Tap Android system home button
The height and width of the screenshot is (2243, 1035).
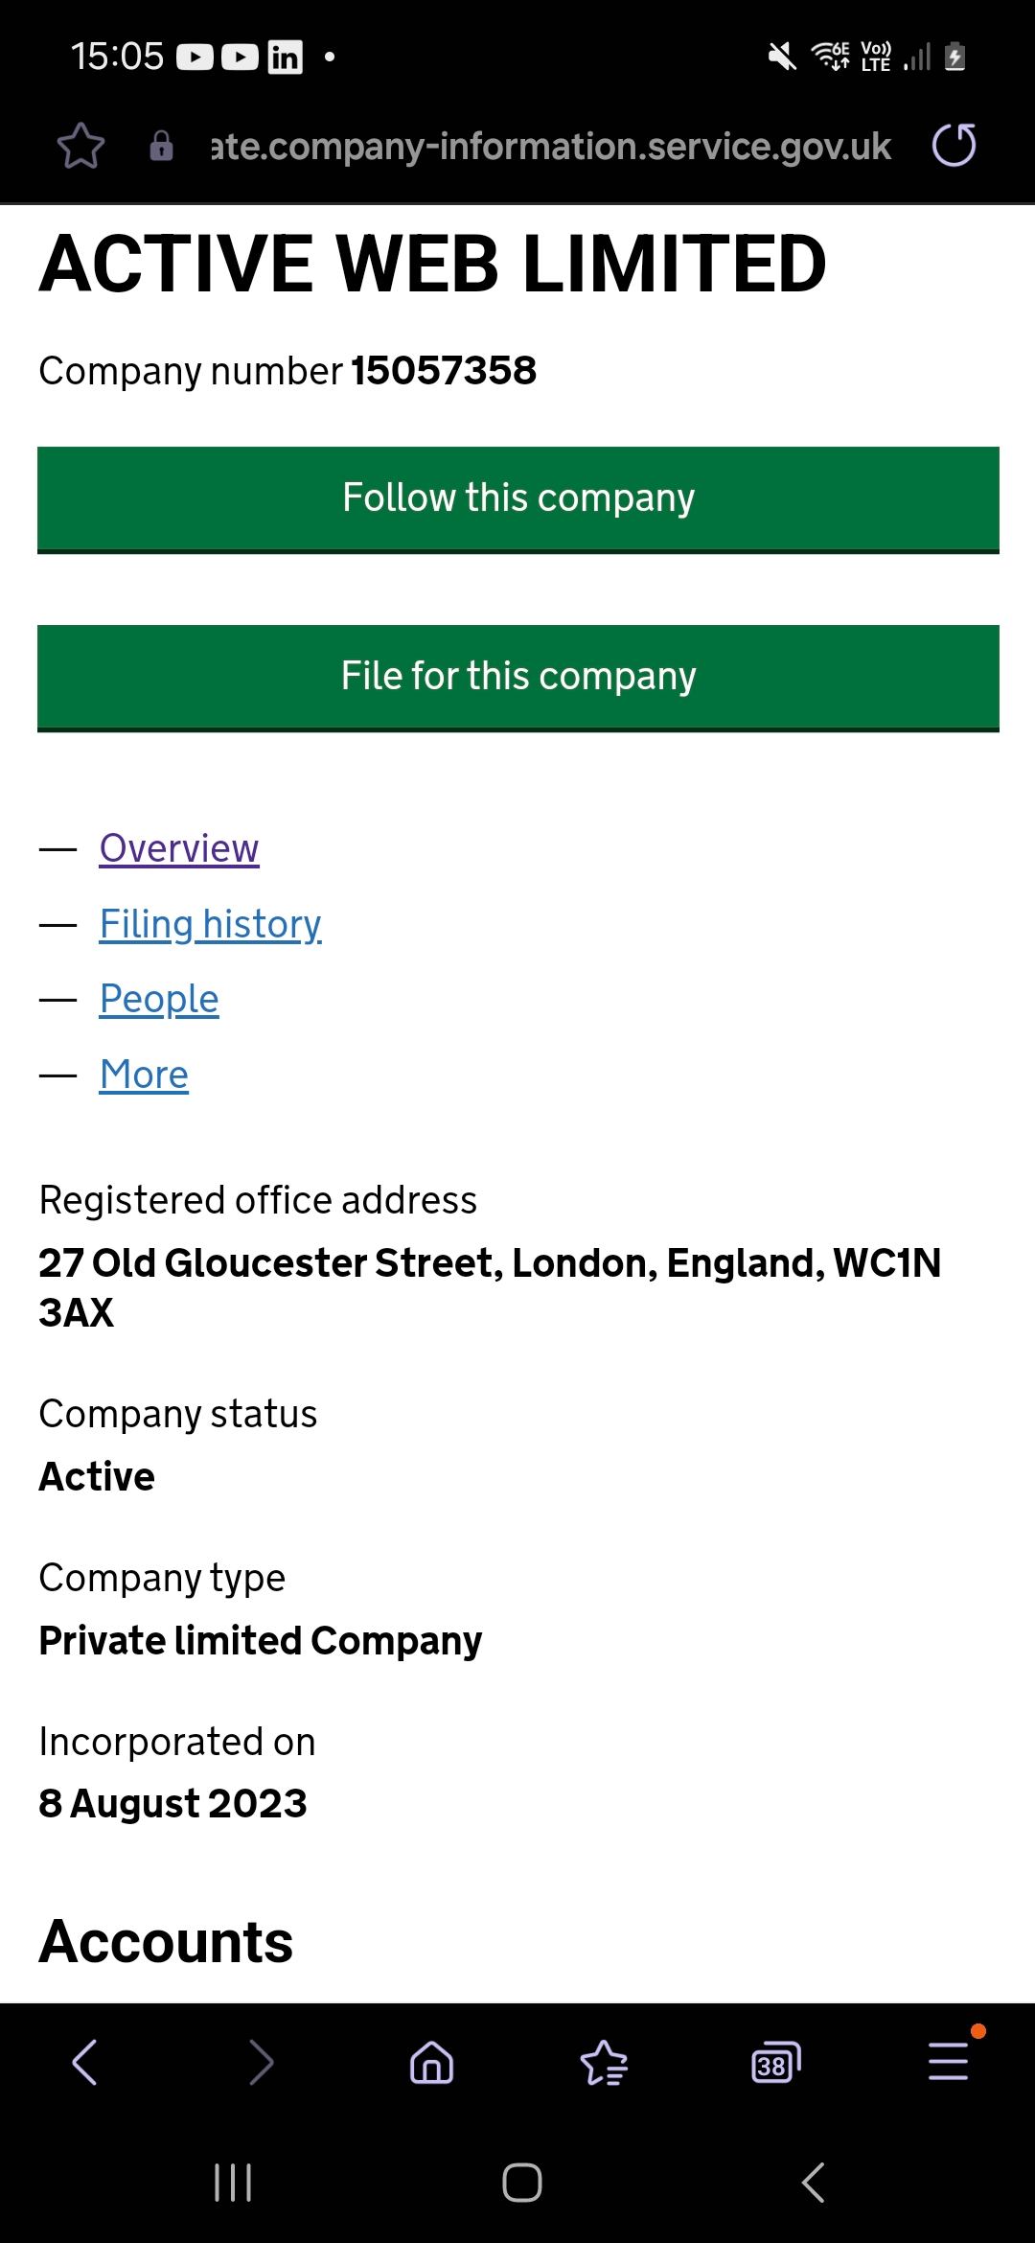tap(521, 2183)
